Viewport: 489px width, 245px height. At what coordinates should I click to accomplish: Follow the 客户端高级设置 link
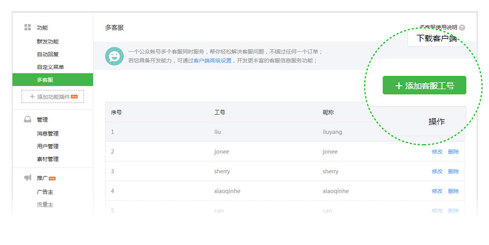tap(213, 61)
